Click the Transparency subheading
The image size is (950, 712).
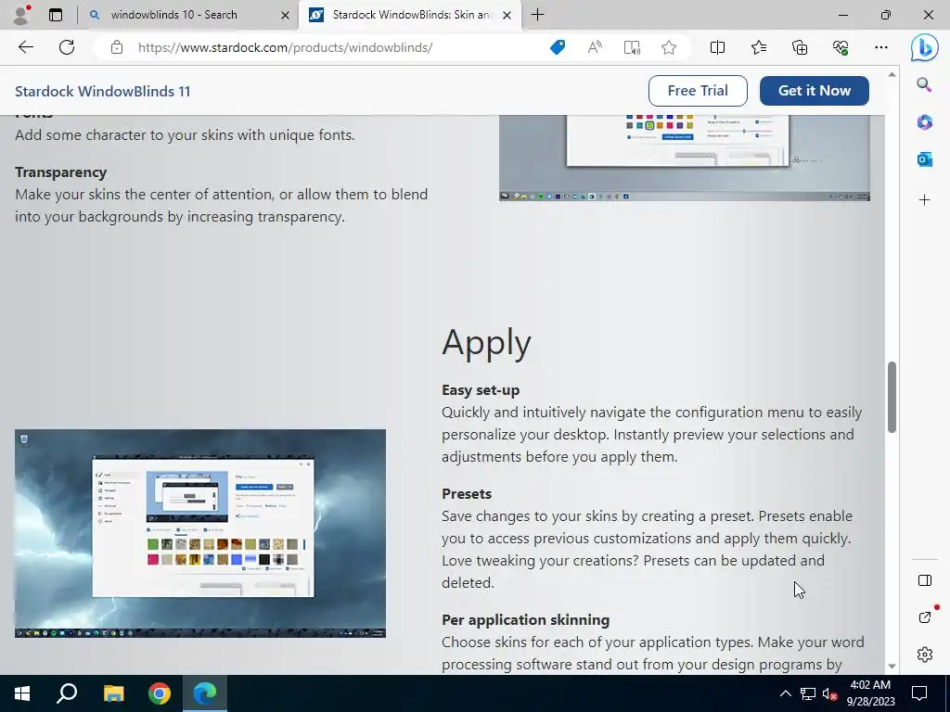tap(60, 172)
